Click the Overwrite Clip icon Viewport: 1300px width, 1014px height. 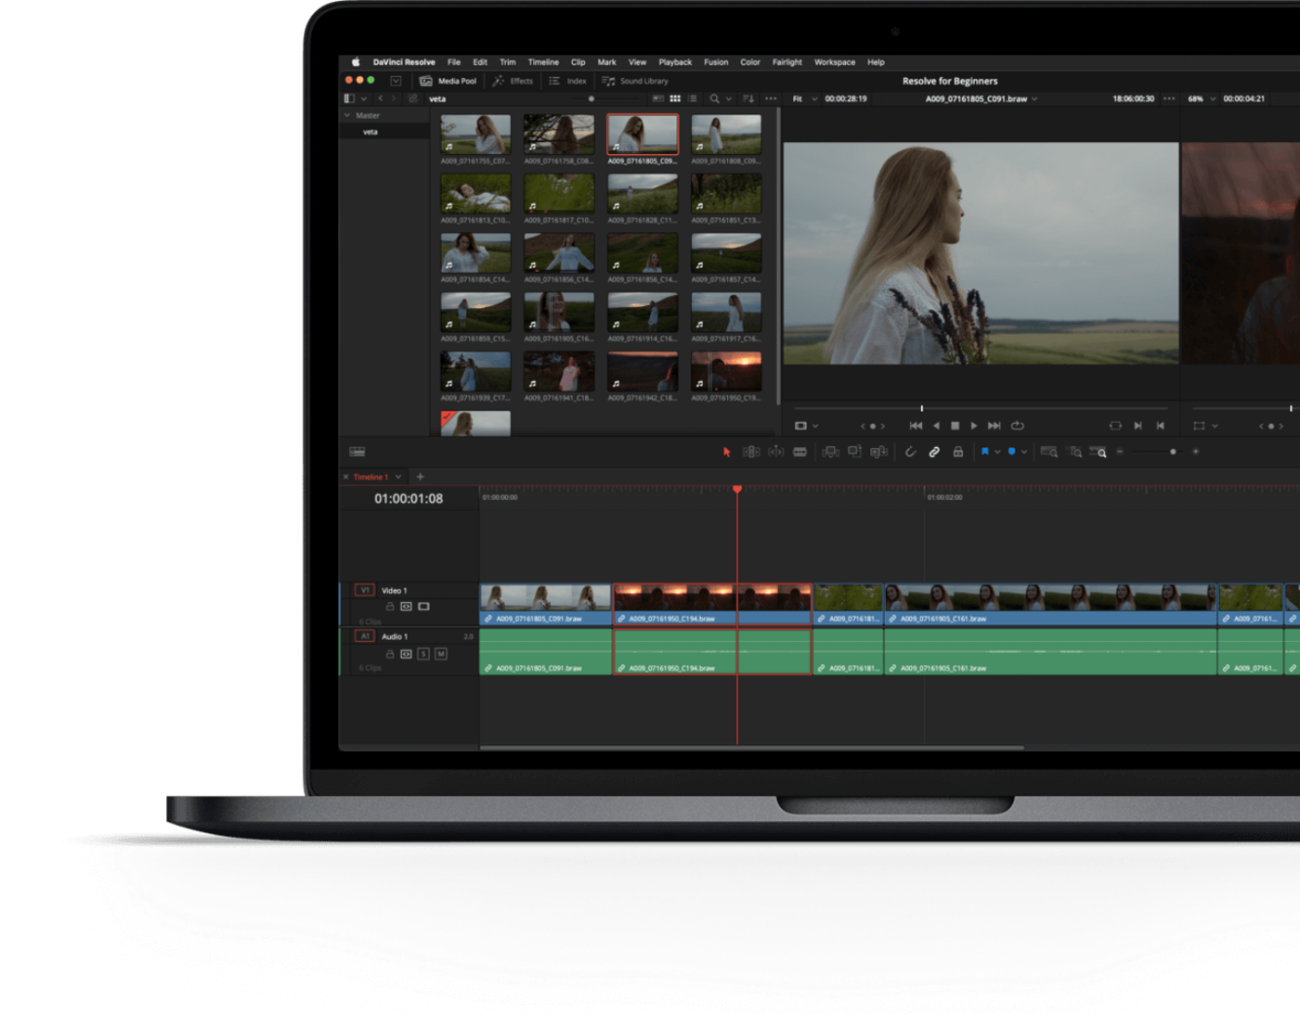click(x=854, y=452)
